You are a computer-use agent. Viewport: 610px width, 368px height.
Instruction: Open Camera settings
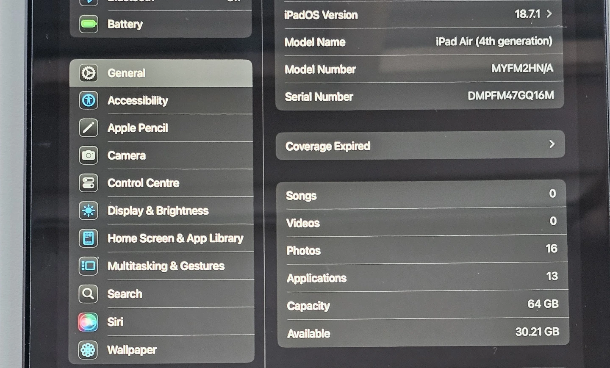click(x=161, y=155)
